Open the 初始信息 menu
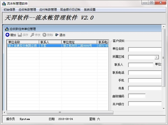The width and height of the screenshot is (168, 125). point(9,10)
